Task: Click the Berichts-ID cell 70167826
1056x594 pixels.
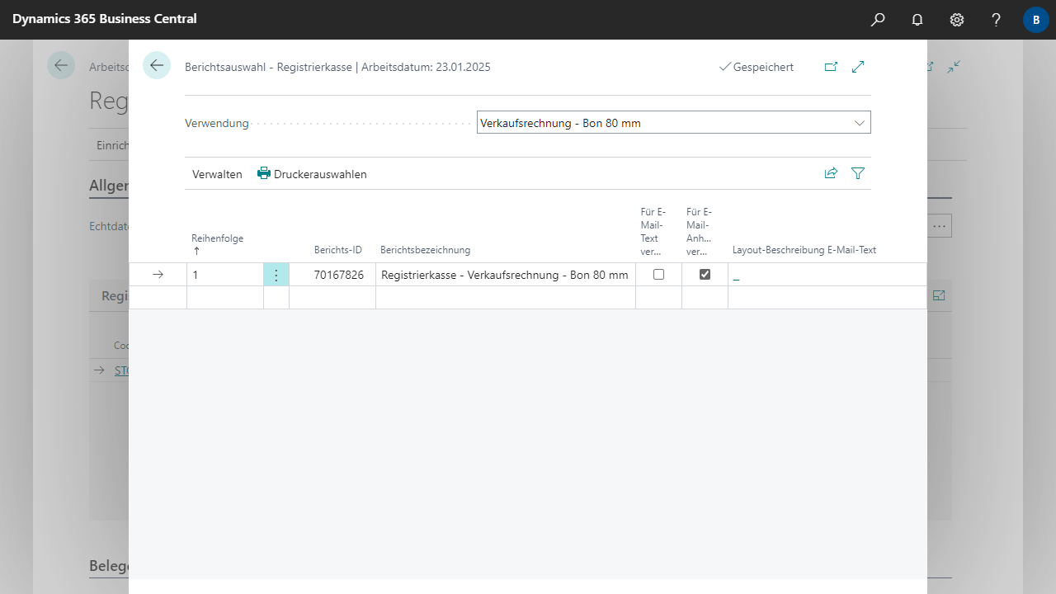Action: point(338,276)
